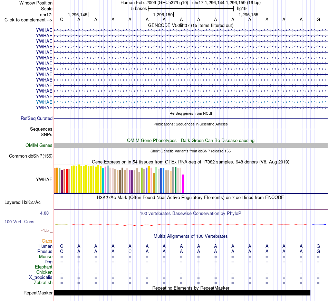Select the G base in the ruler sequence row
328x301 pixels.
click(x=318, y=19)
